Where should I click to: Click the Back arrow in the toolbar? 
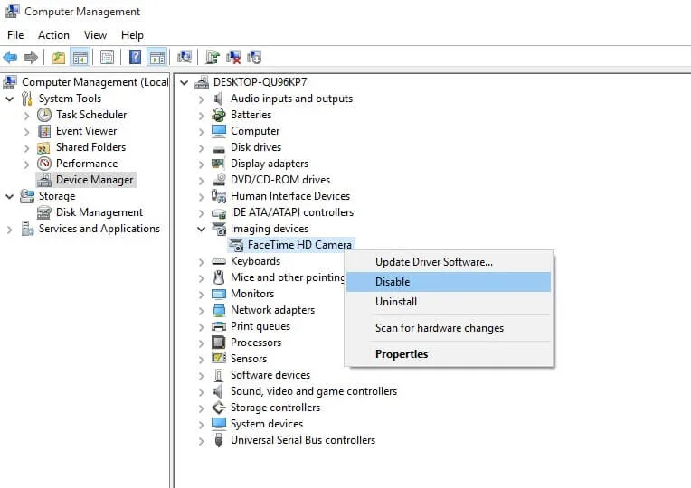point(11,57)
